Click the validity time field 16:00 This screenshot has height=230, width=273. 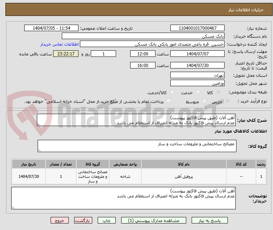click(143, 66)
